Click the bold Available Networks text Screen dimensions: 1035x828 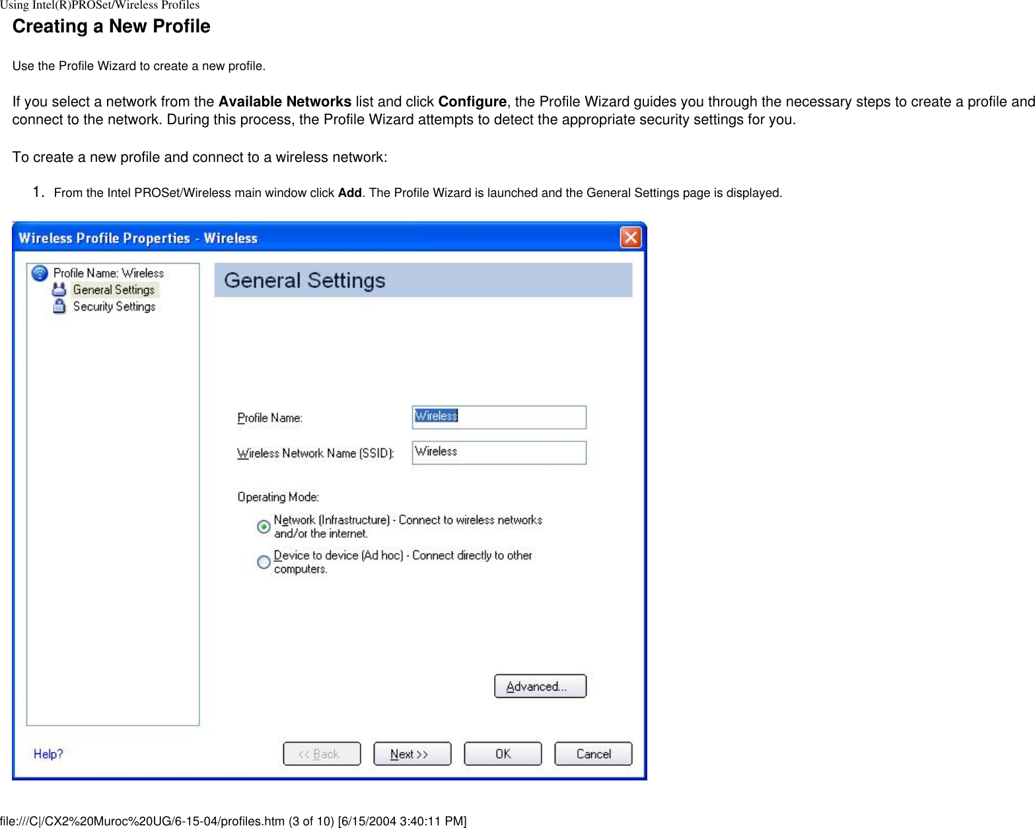[285, 102]
